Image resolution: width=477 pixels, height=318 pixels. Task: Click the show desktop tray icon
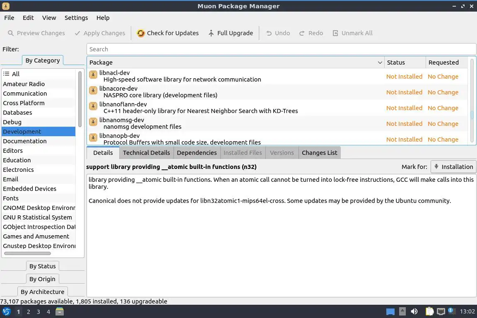coord(390,312)
